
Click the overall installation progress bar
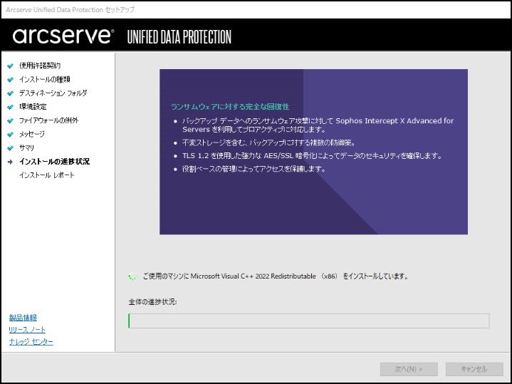[309, 321]
